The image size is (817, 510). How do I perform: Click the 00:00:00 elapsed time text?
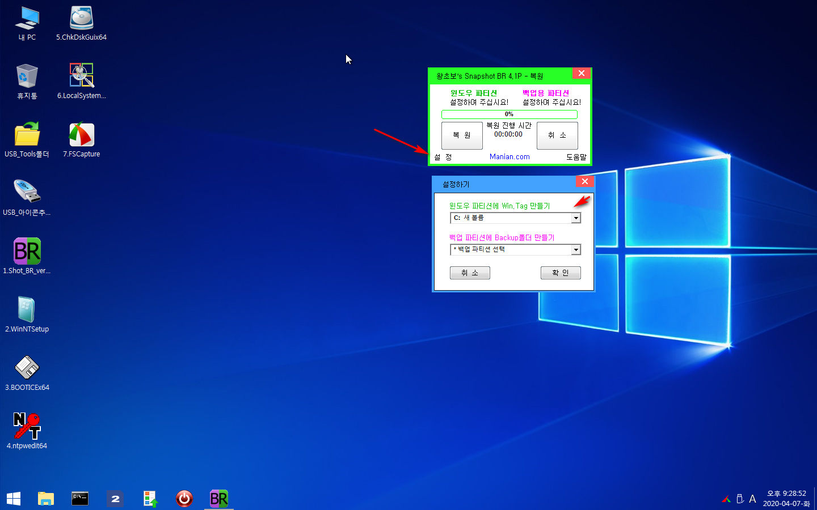(508, 134)
